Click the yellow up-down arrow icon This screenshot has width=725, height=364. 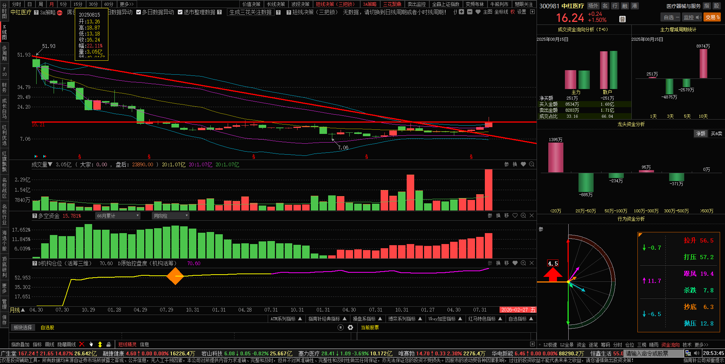coord(100,344)
